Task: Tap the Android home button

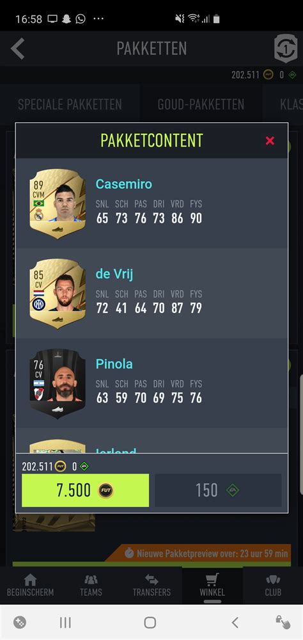Action: point(150,623)
